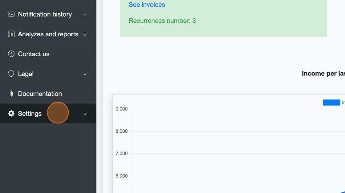Image resolution: width=345 pixels, height=193 pixels.
Task: Click the Notification history list icon
Action: pos(11,14)
